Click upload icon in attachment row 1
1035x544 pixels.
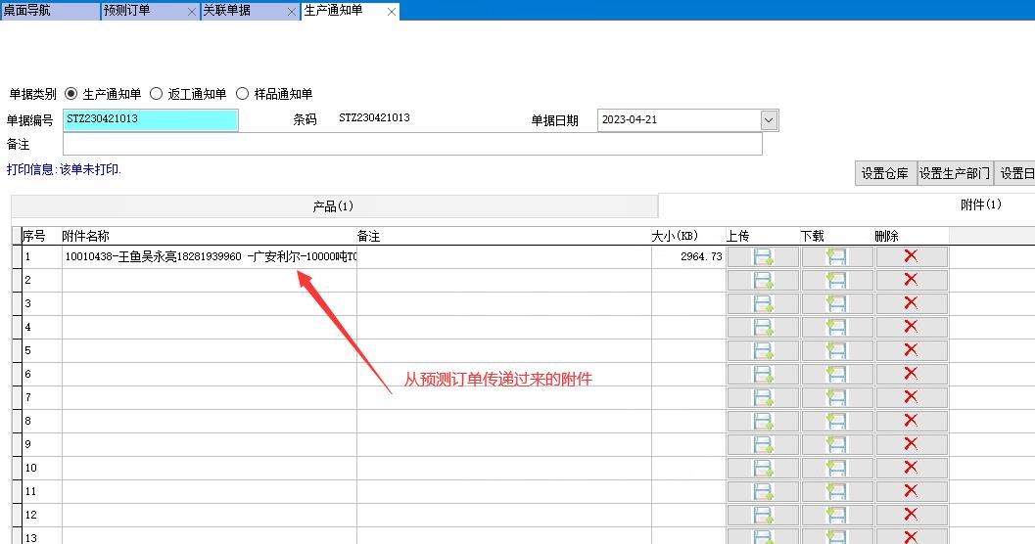tap(762, 256)
